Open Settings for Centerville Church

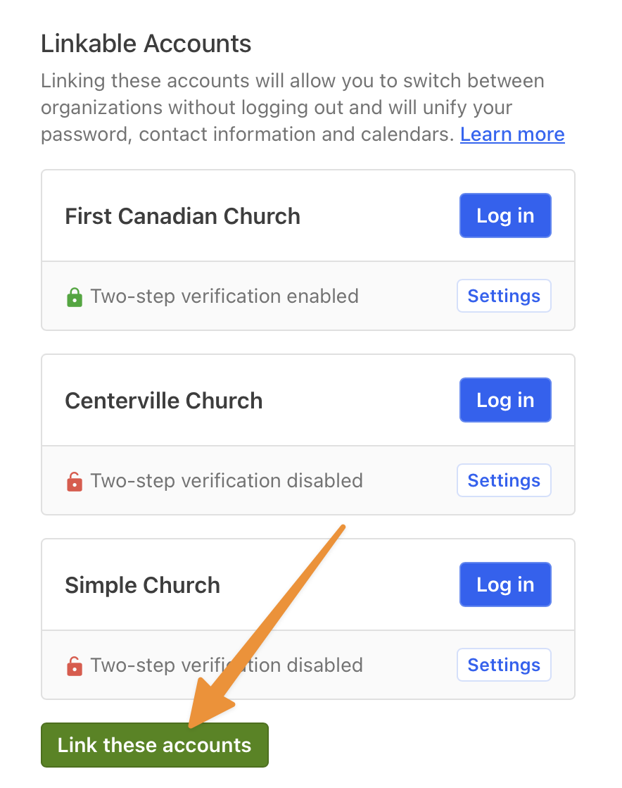(x=504, y=480)
